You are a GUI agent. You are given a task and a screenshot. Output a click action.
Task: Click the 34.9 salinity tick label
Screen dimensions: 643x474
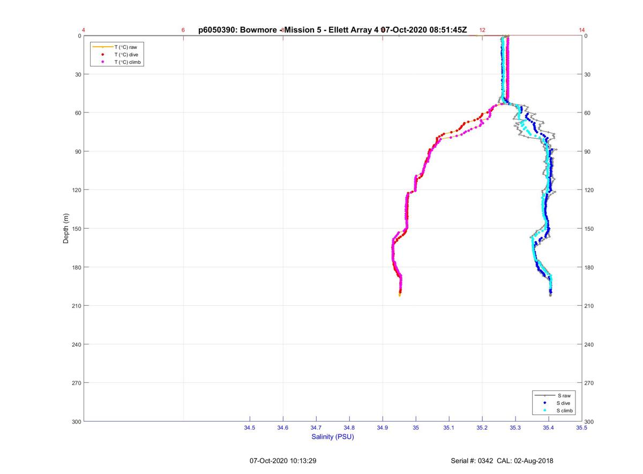point(383,428)
